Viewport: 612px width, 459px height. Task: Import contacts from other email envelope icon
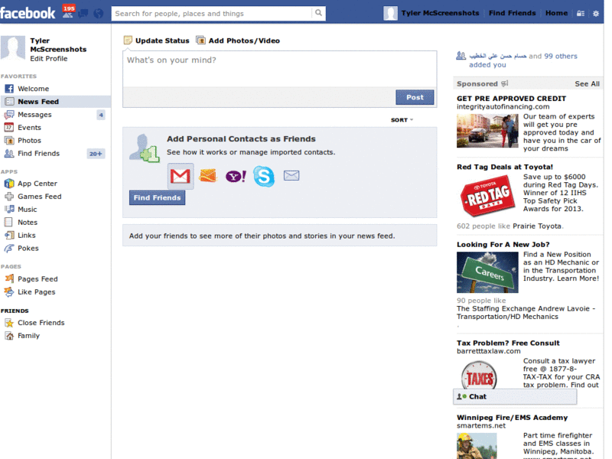291,176
